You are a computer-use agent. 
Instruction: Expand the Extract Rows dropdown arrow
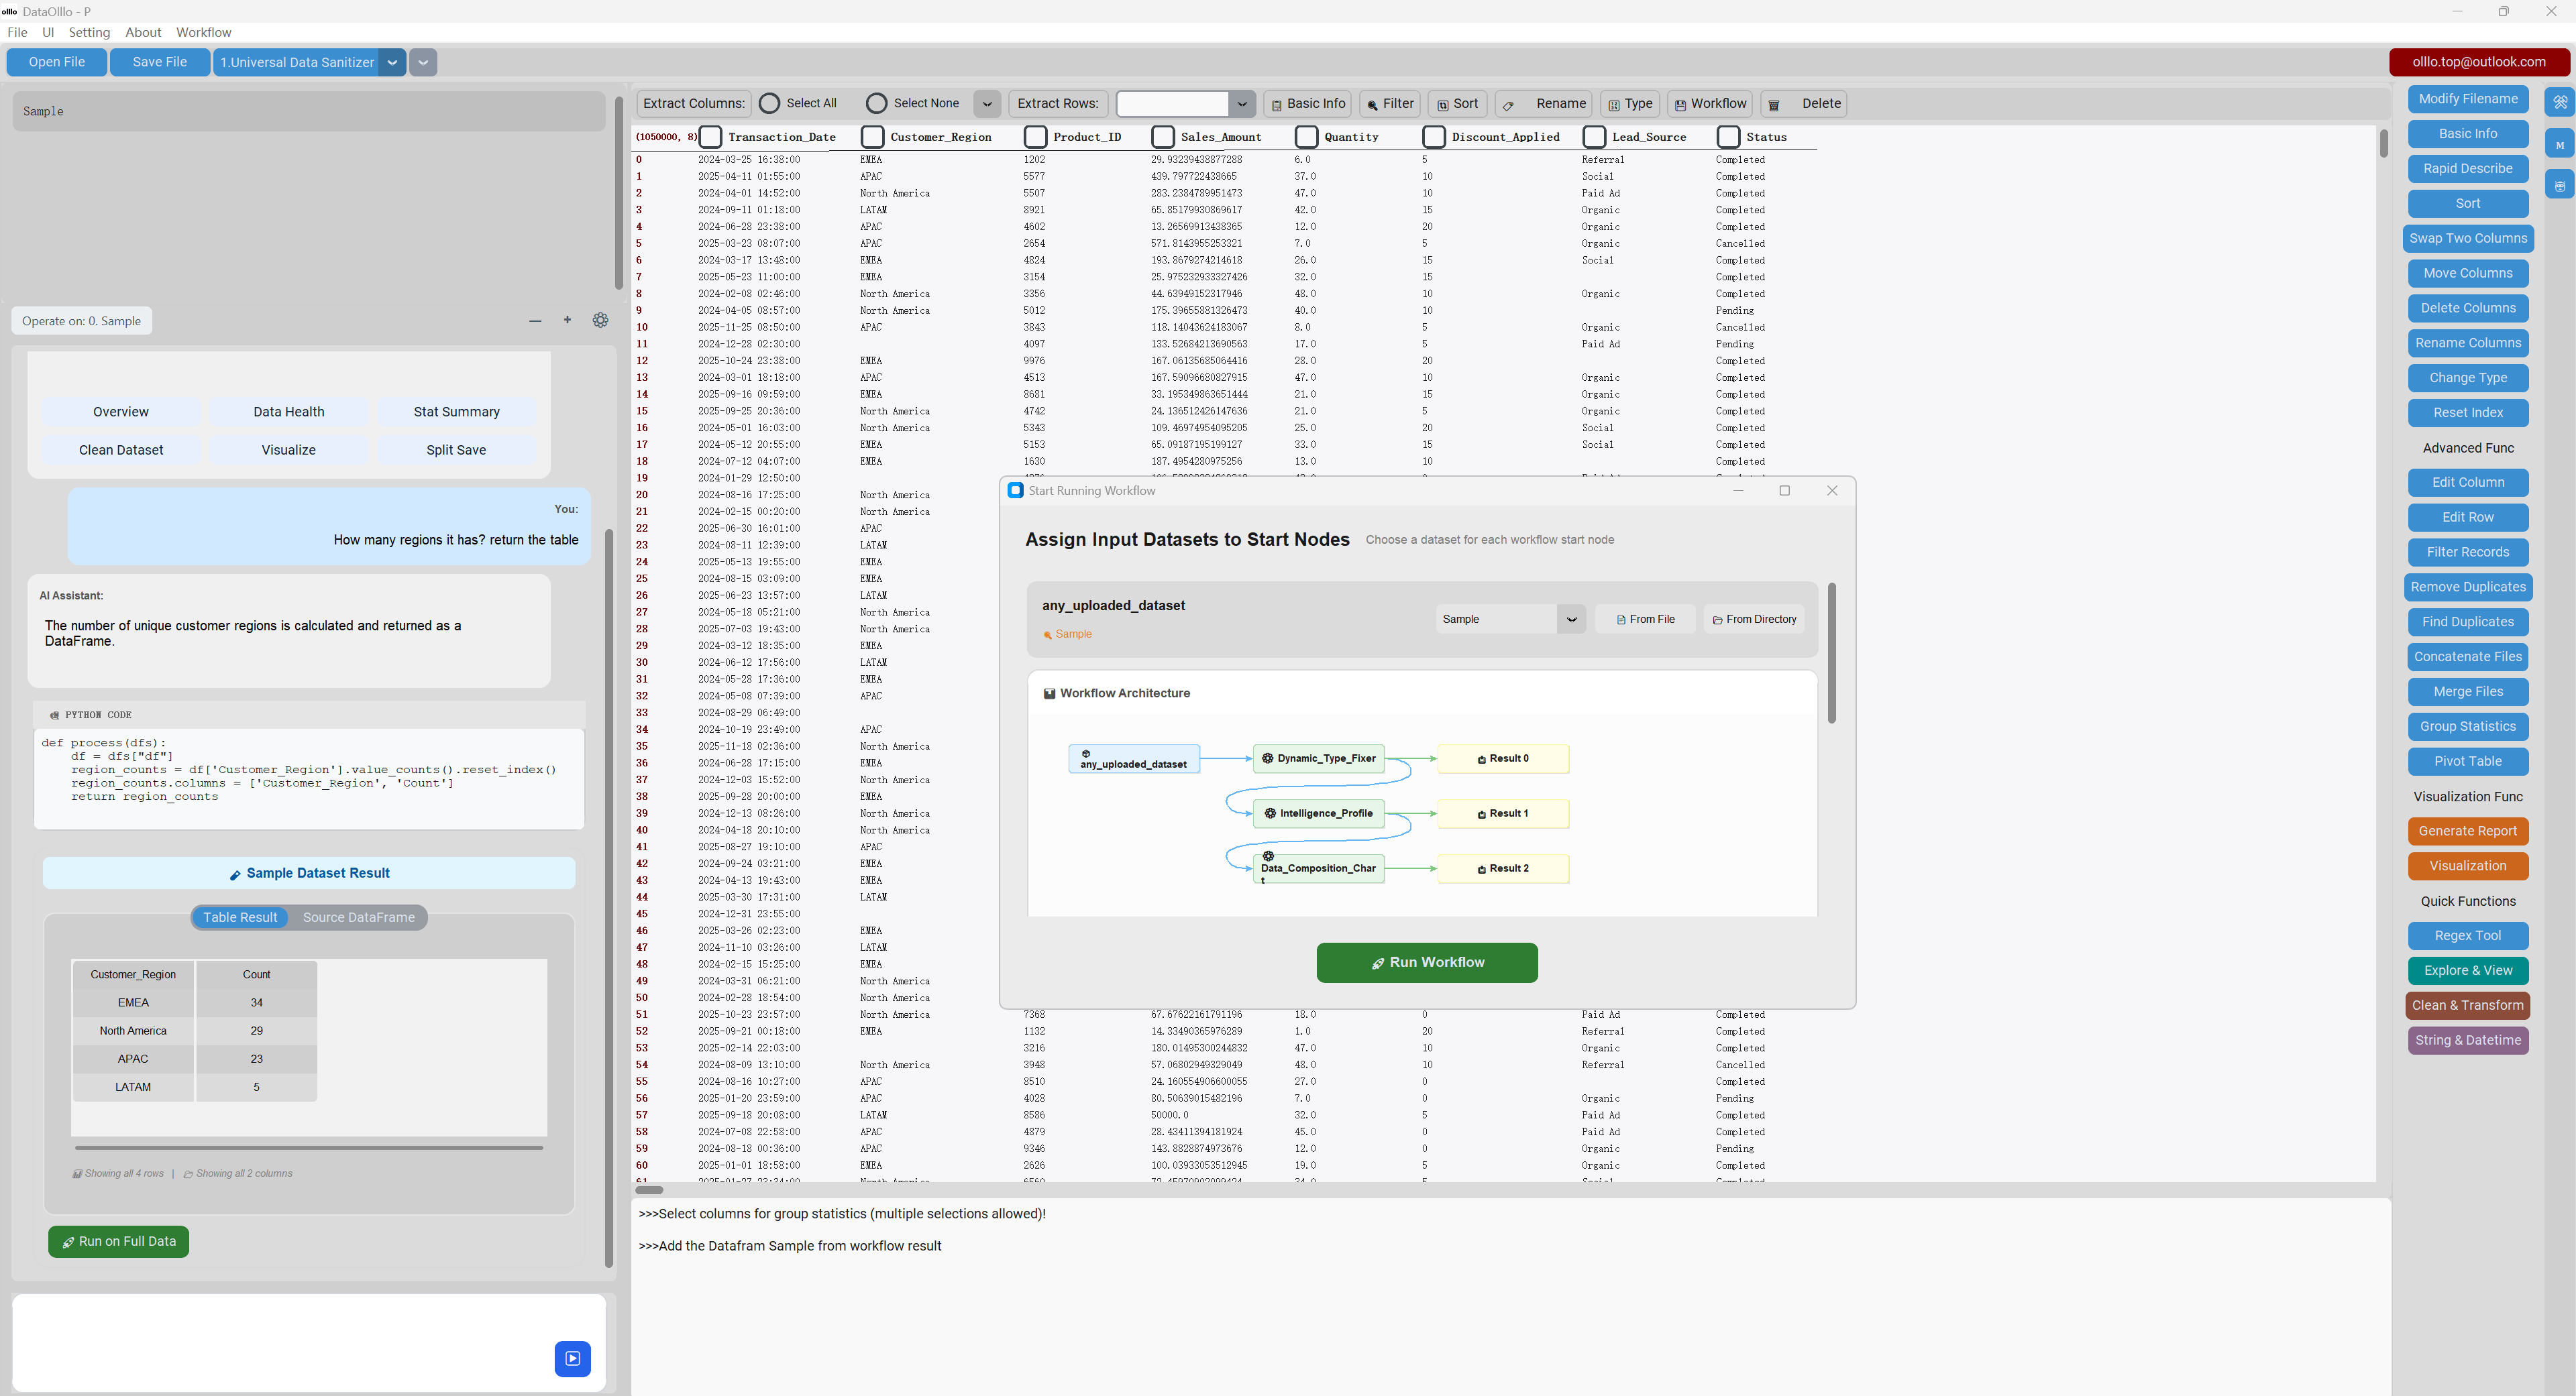pos(1241,104)
